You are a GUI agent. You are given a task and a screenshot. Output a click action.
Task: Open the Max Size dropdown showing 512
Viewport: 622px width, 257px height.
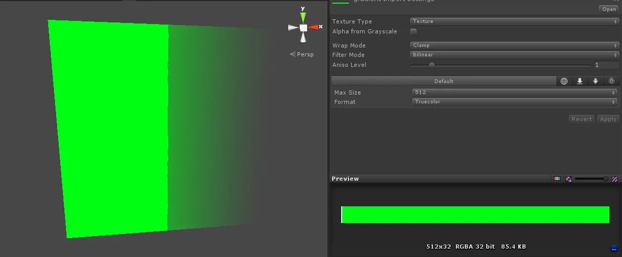click(x=515, y=92)
